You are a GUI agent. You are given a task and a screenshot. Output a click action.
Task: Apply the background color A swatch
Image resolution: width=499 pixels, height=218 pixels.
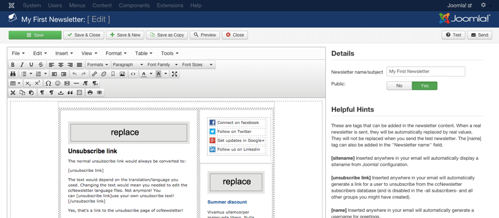pos(159,74)
